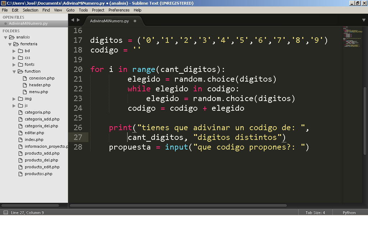Open the Goto menu

coord(70,10)
